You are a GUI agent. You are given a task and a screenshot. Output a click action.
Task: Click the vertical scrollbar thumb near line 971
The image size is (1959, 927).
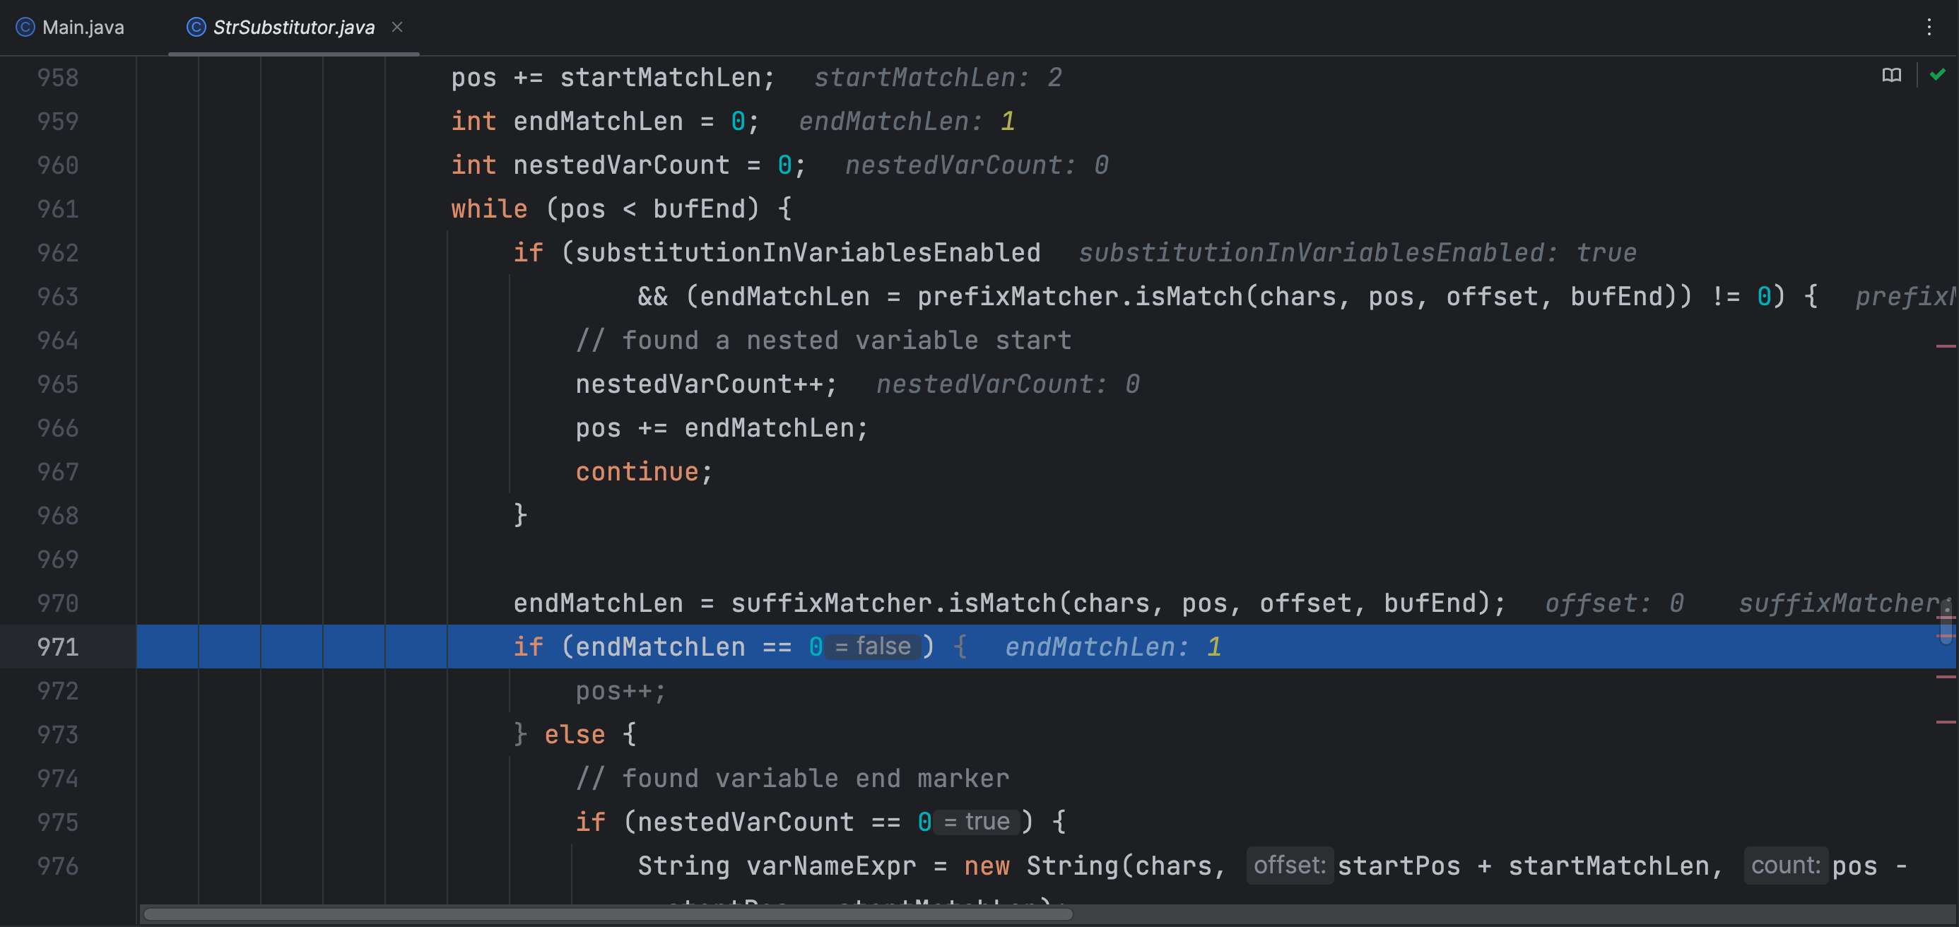click(x=1946, y=622)
